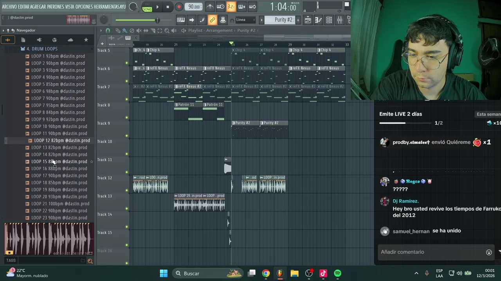
Task: Select the playlist Slice tool
Action: [x=153, y=30]
